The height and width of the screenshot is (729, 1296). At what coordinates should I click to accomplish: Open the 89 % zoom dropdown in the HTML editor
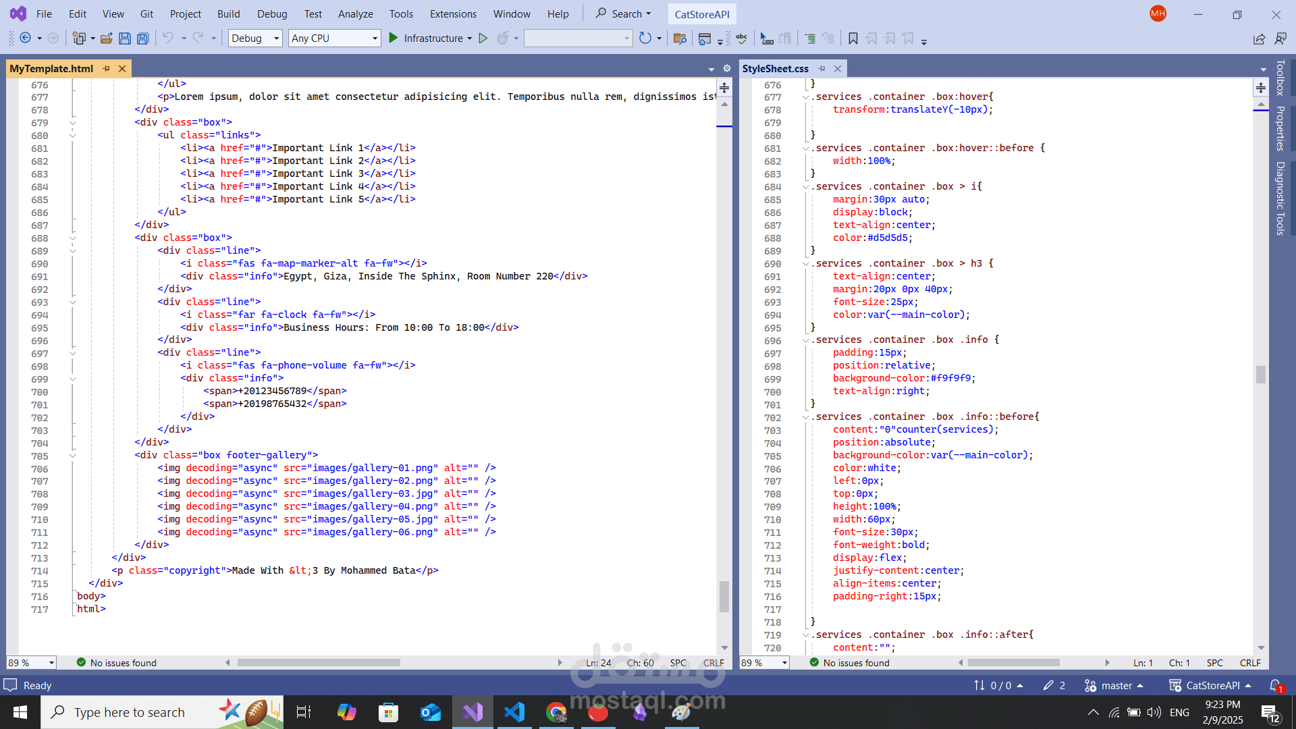point(51,663)
